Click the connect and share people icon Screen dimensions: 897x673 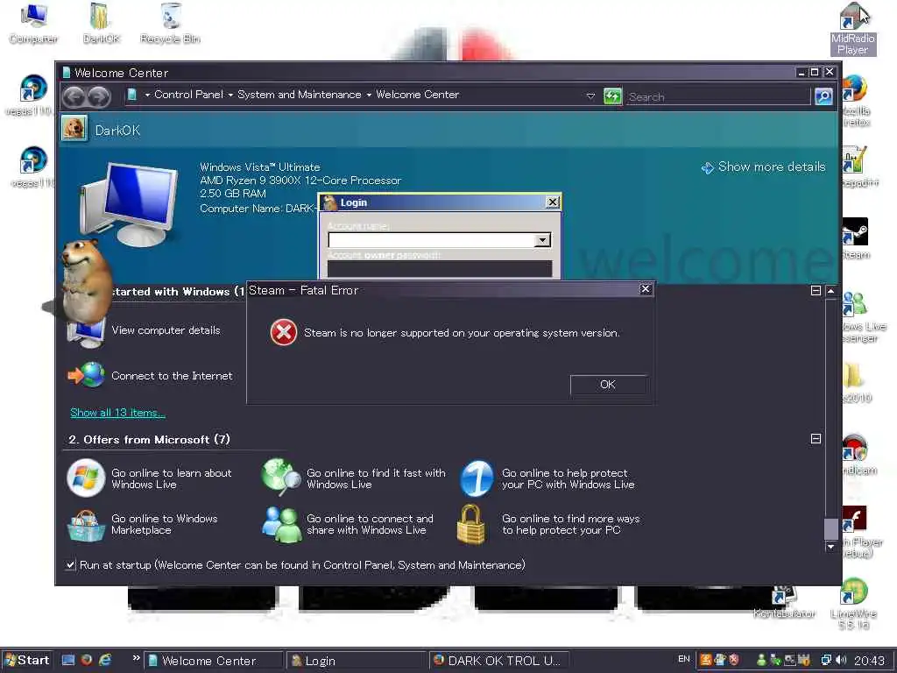click(x=281, y=524)
